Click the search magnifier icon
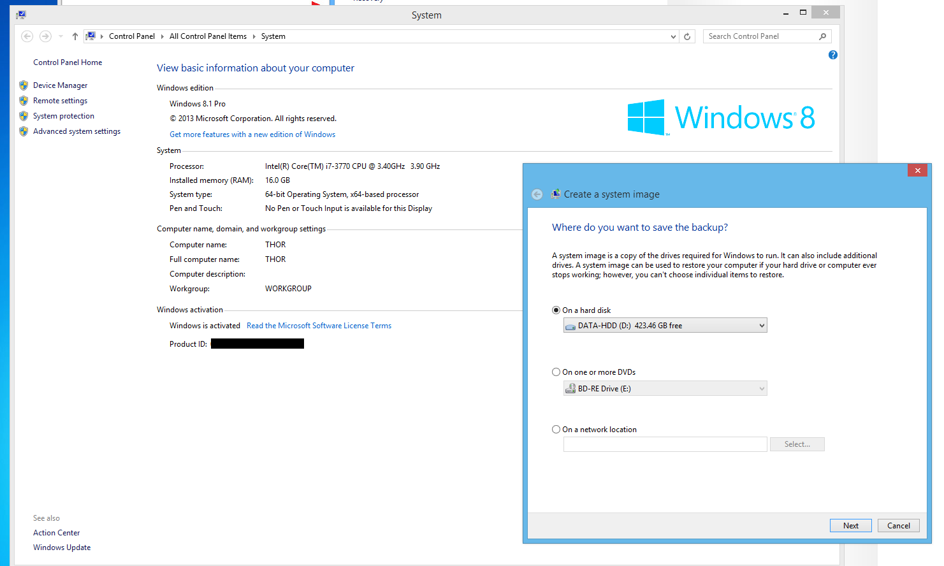944x566 pixels. 822,36
